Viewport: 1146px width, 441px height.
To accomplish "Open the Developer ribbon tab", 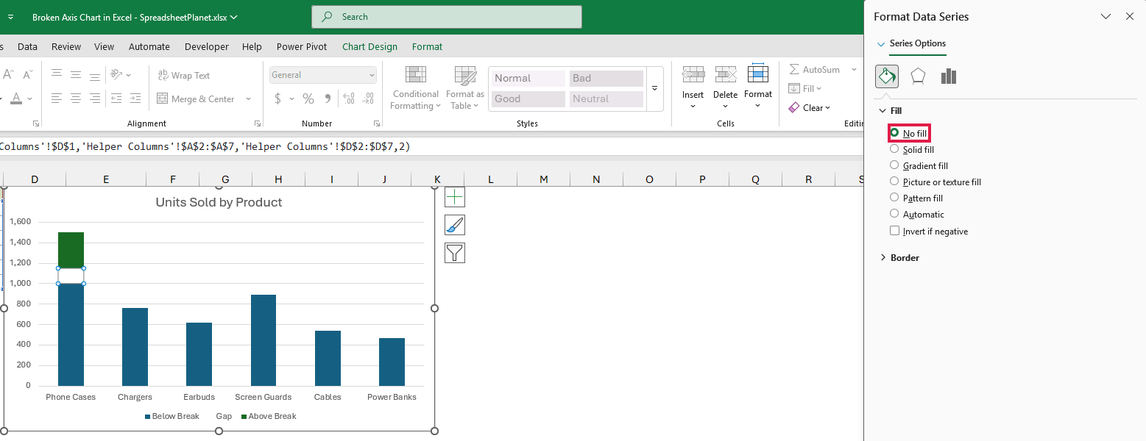I will tap(207, 46).
